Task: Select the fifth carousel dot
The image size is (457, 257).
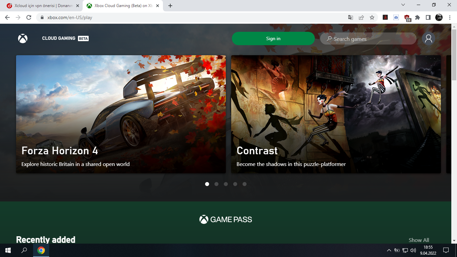Action: pyautogui.click(x=245, y=184)
